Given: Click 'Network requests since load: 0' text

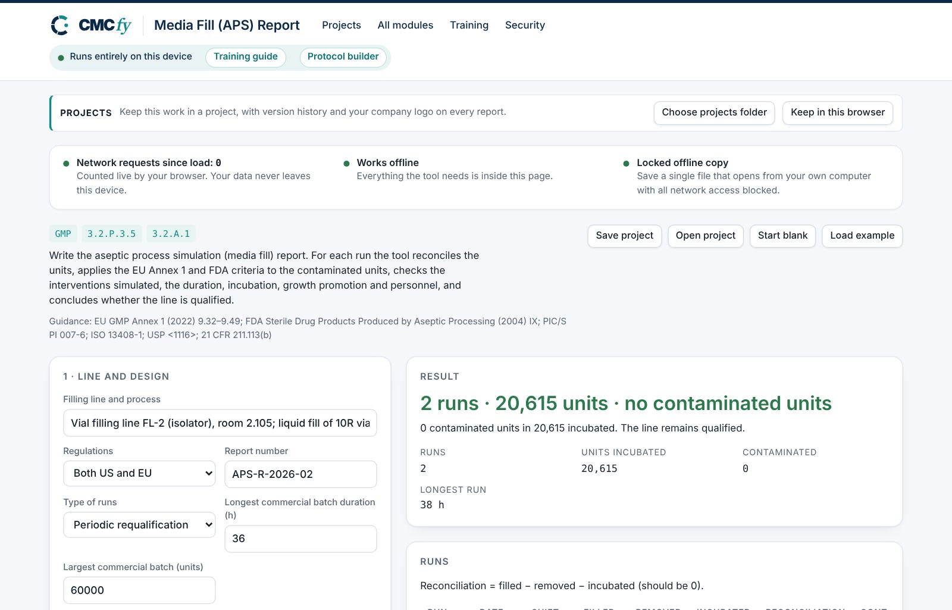Looking at the screenshot, I should coord(149,162).
